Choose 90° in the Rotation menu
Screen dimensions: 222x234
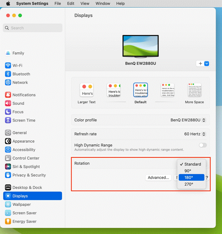point(191,171)
